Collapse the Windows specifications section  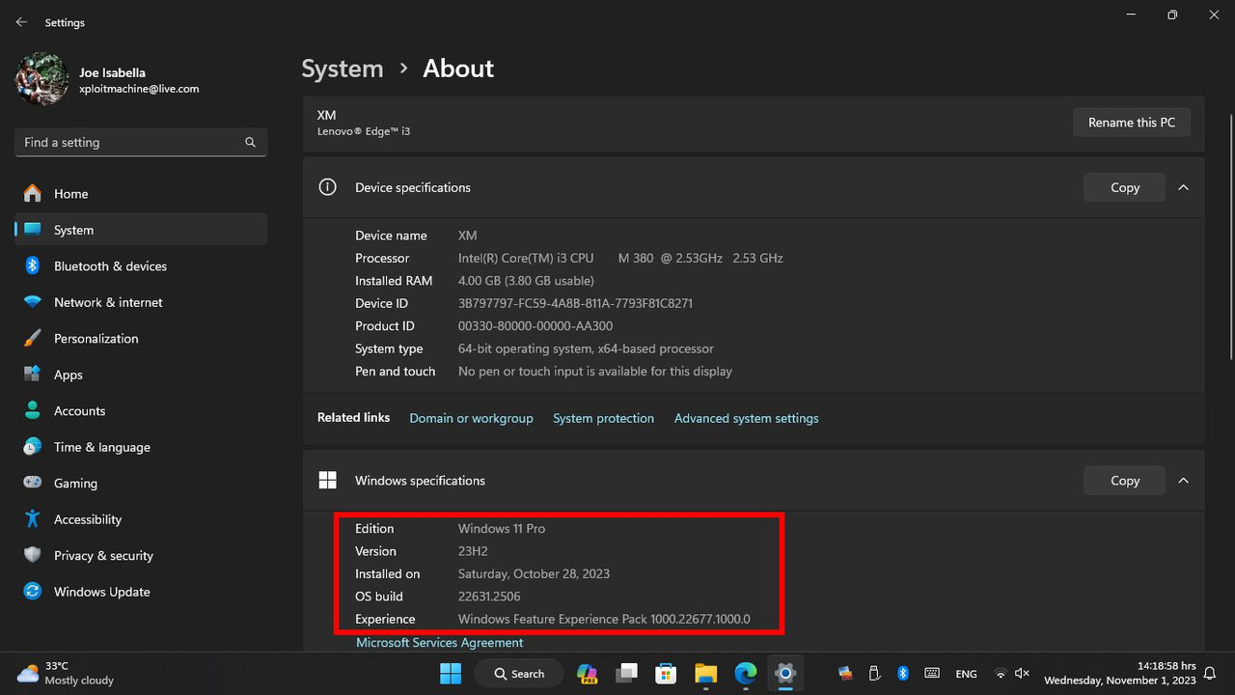[x=1184, y=480]
